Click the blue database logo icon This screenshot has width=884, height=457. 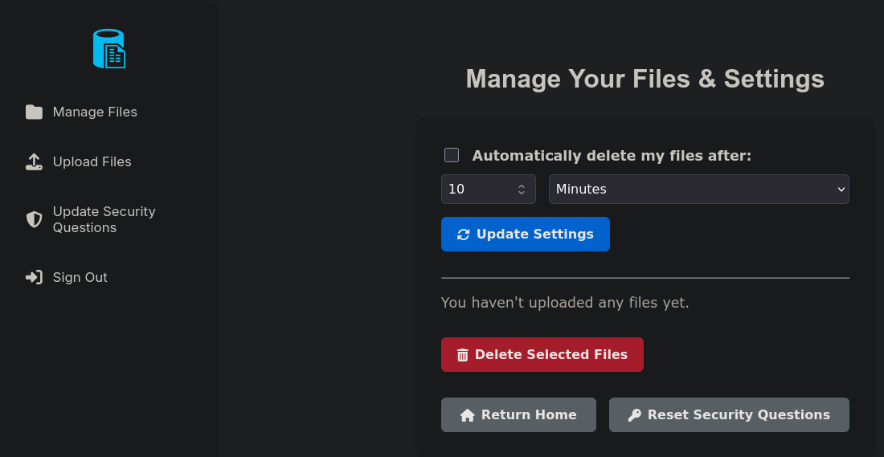tap(108, 48)
